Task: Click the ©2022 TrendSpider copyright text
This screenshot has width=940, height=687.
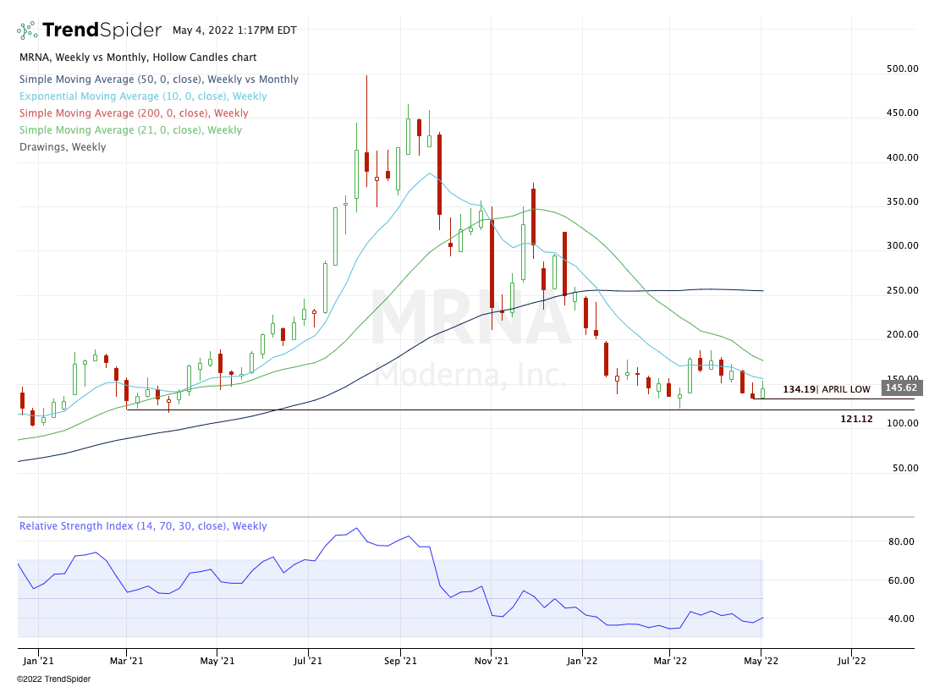Action: 53,679
